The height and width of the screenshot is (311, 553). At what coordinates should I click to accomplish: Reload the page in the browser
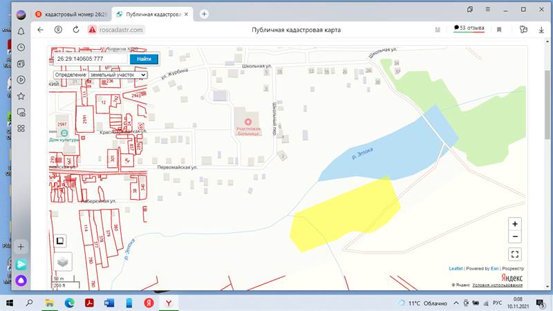tap(75, 30)
